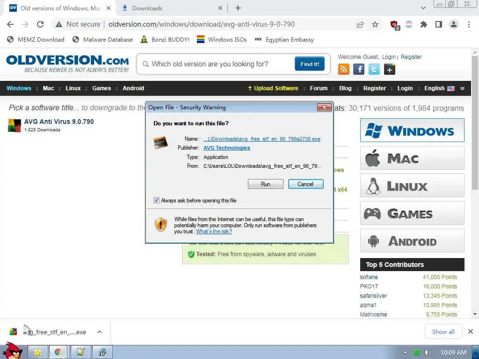
Task: Visit the Twitter bird icon link
Action: (x=374, y=69)
